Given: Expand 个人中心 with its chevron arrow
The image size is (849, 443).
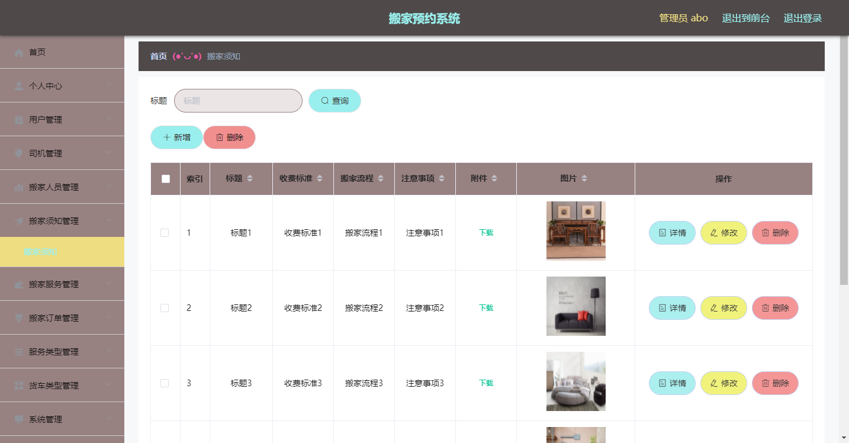Looking at the screenshot, I should click(109, 85).
